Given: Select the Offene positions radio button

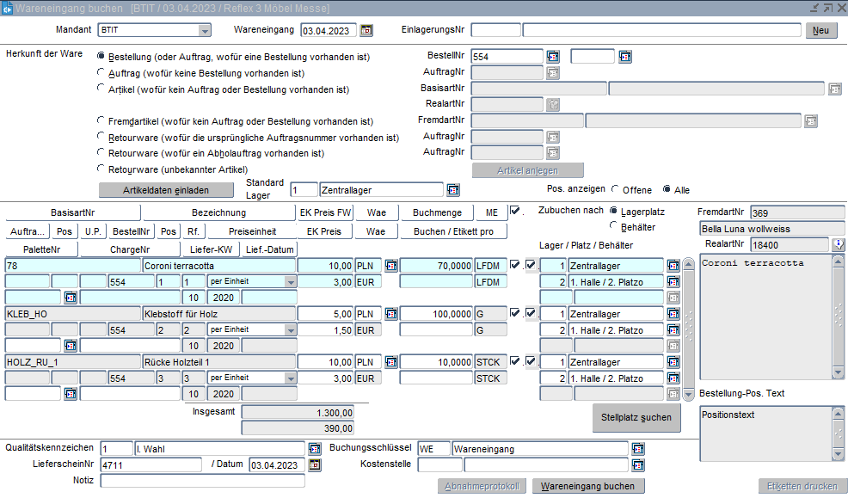Looking at the screenshot, I should pos(615,190).
